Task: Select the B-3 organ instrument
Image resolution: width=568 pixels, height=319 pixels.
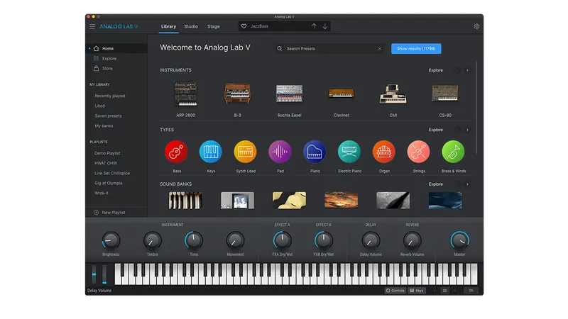Action: [x=237, y=94]
